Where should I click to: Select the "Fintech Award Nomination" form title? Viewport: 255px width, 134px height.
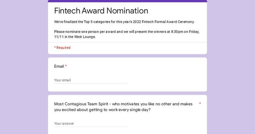[101, 11]
